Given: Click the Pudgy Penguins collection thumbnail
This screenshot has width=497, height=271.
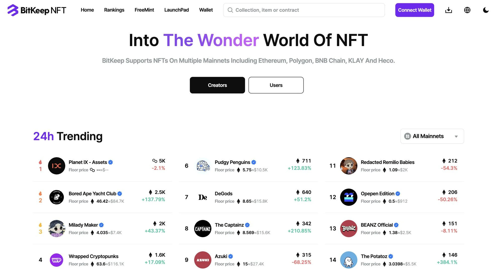Looking at the screenshot, I should [203, 166].
